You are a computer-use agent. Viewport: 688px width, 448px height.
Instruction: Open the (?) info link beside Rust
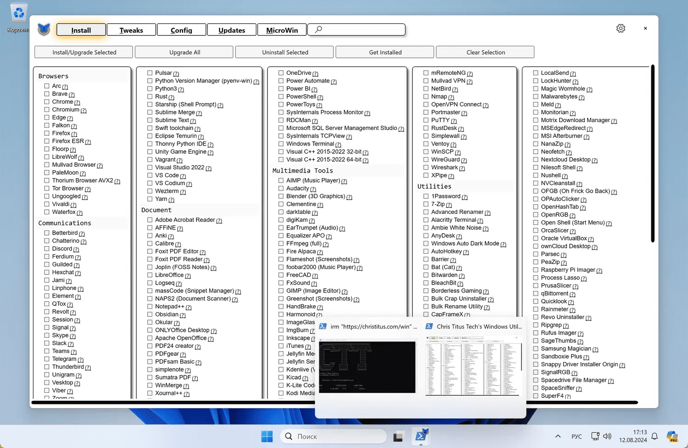point(172,97)
